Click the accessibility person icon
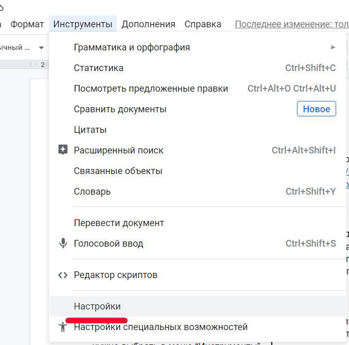The height and width of the screenshot is (345, 349). point(63,327)
